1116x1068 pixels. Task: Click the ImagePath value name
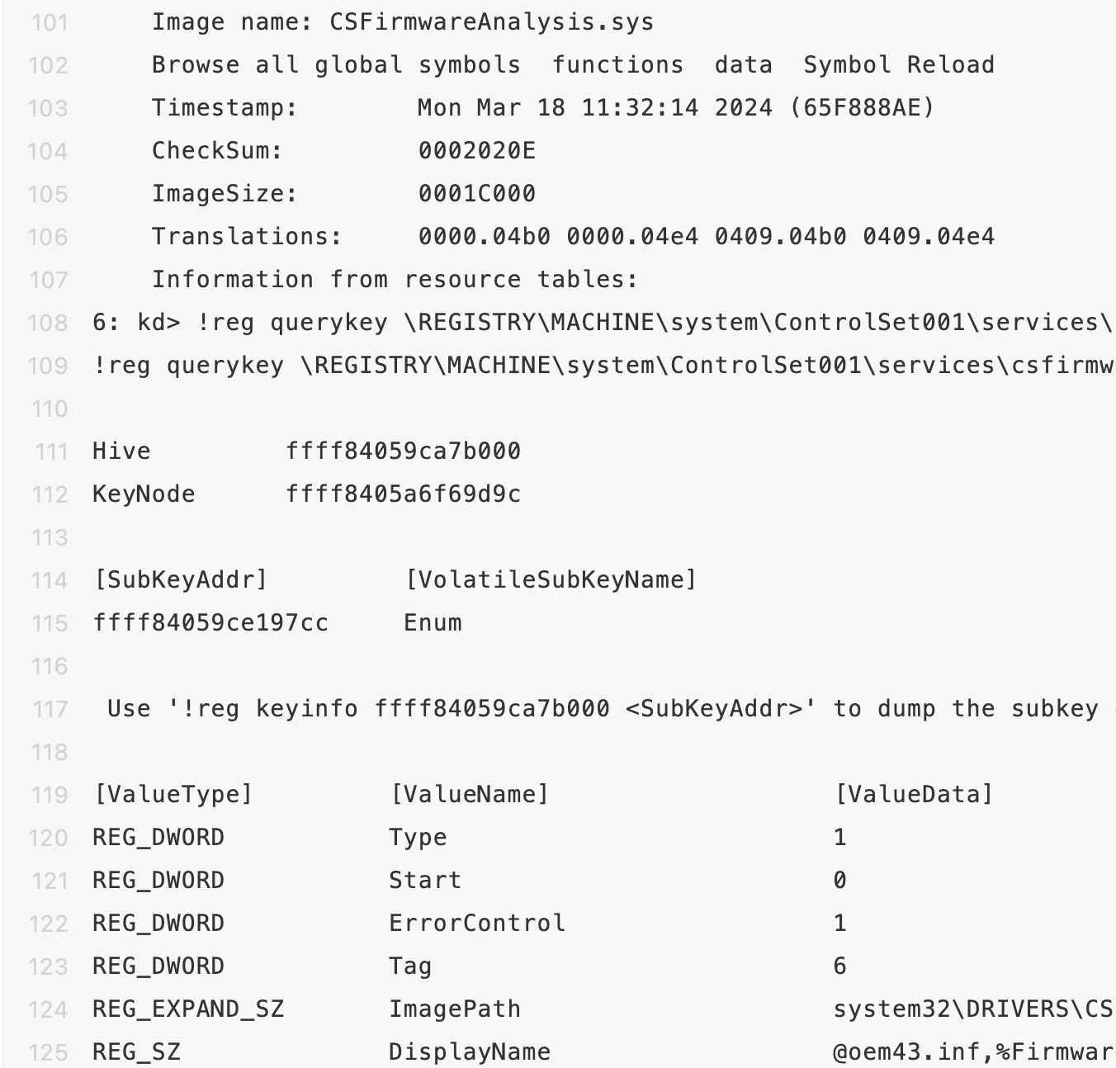click(455, 1009)
